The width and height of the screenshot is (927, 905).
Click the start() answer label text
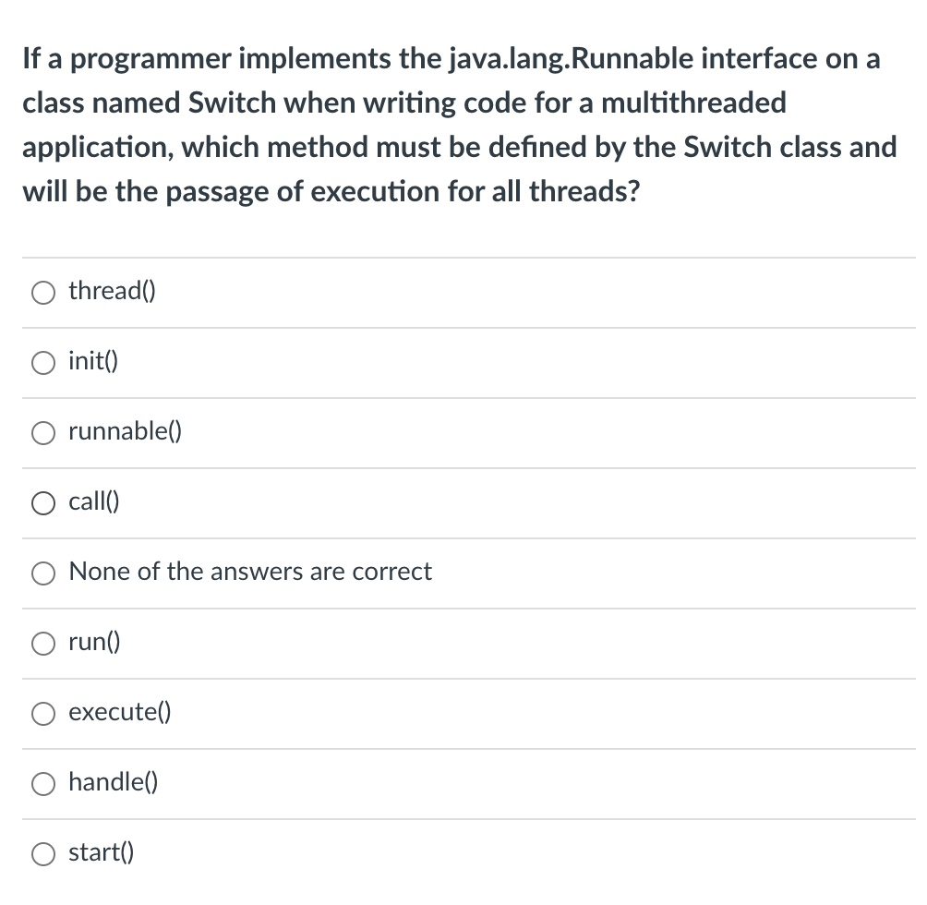tap(102, 853)
